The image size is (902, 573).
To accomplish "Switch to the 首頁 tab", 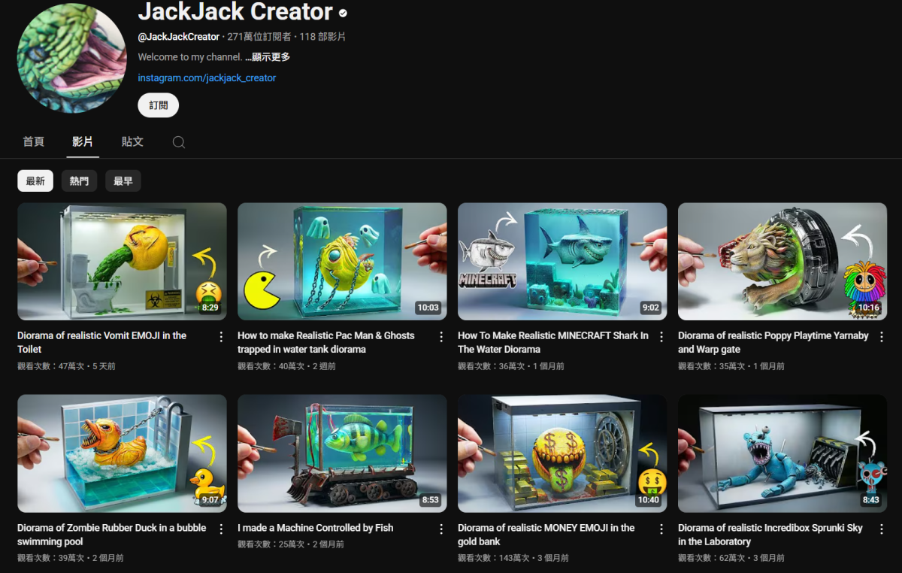I will tap(33, 141).
